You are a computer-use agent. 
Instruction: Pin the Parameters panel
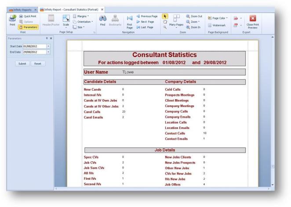coord(47,39)
